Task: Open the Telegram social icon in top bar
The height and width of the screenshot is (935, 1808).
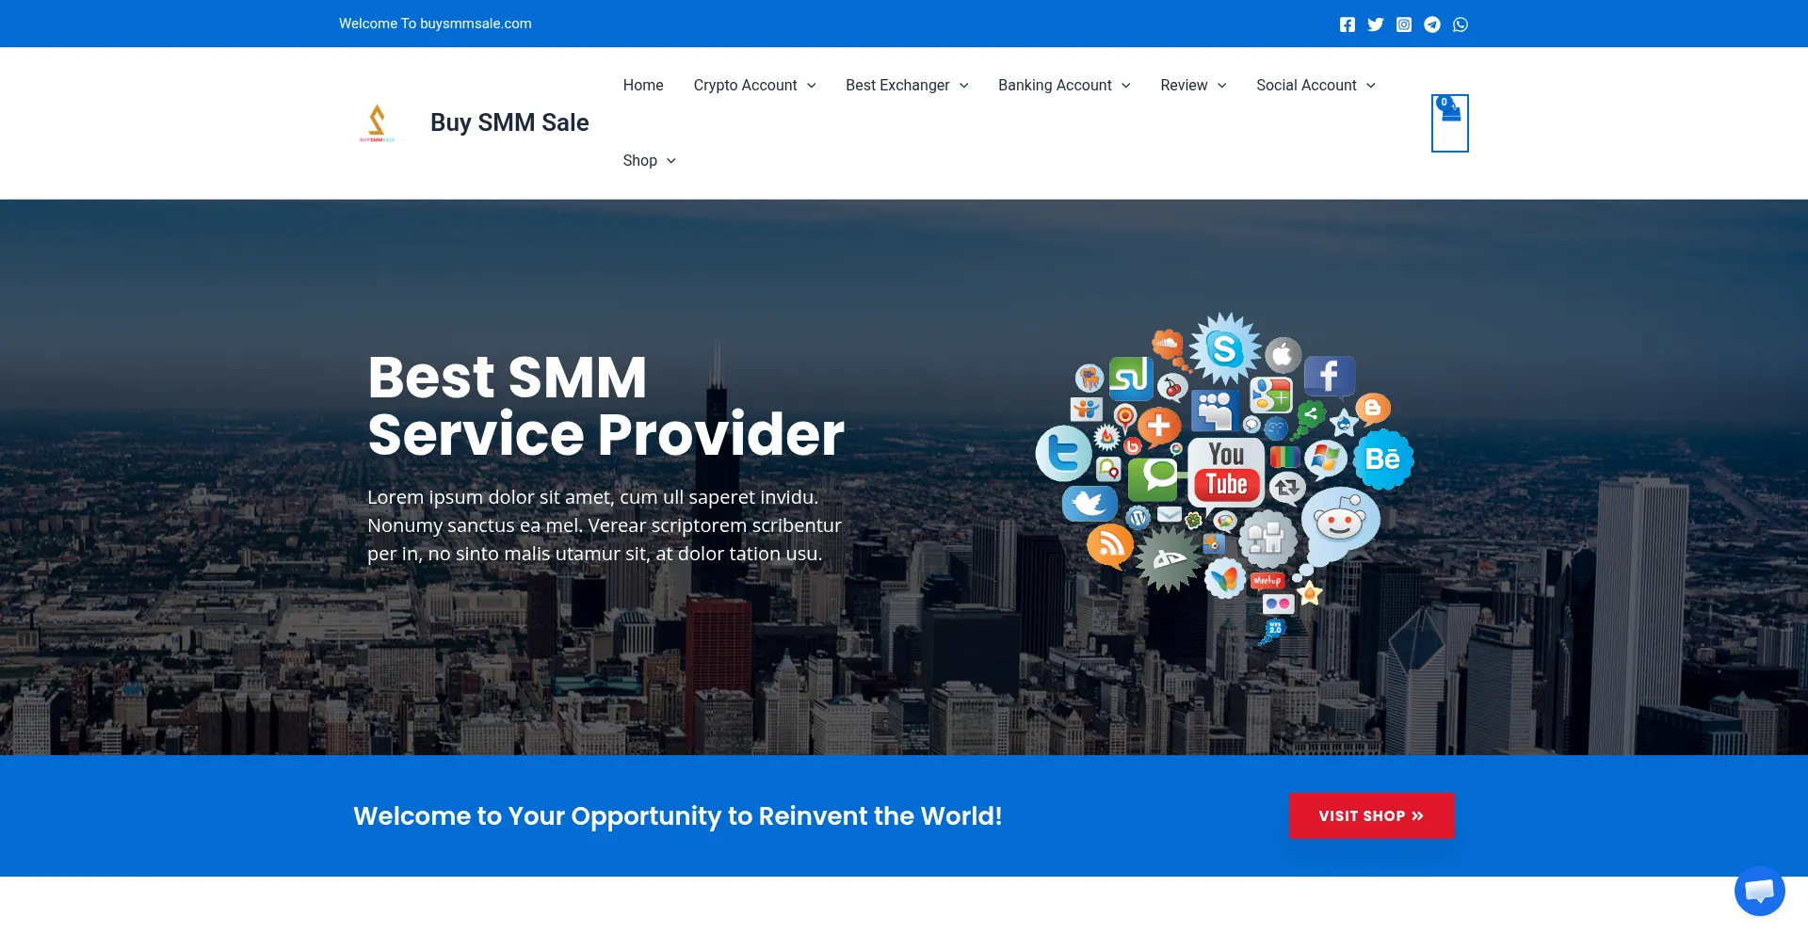Action: [1432, 24]
